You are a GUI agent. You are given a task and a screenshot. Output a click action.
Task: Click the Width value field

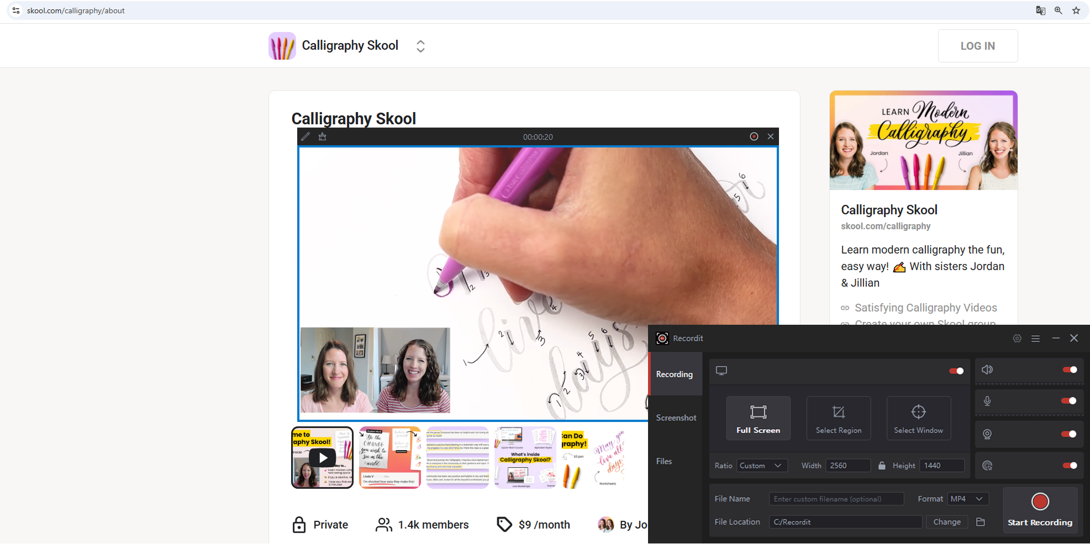coord(848,466)
